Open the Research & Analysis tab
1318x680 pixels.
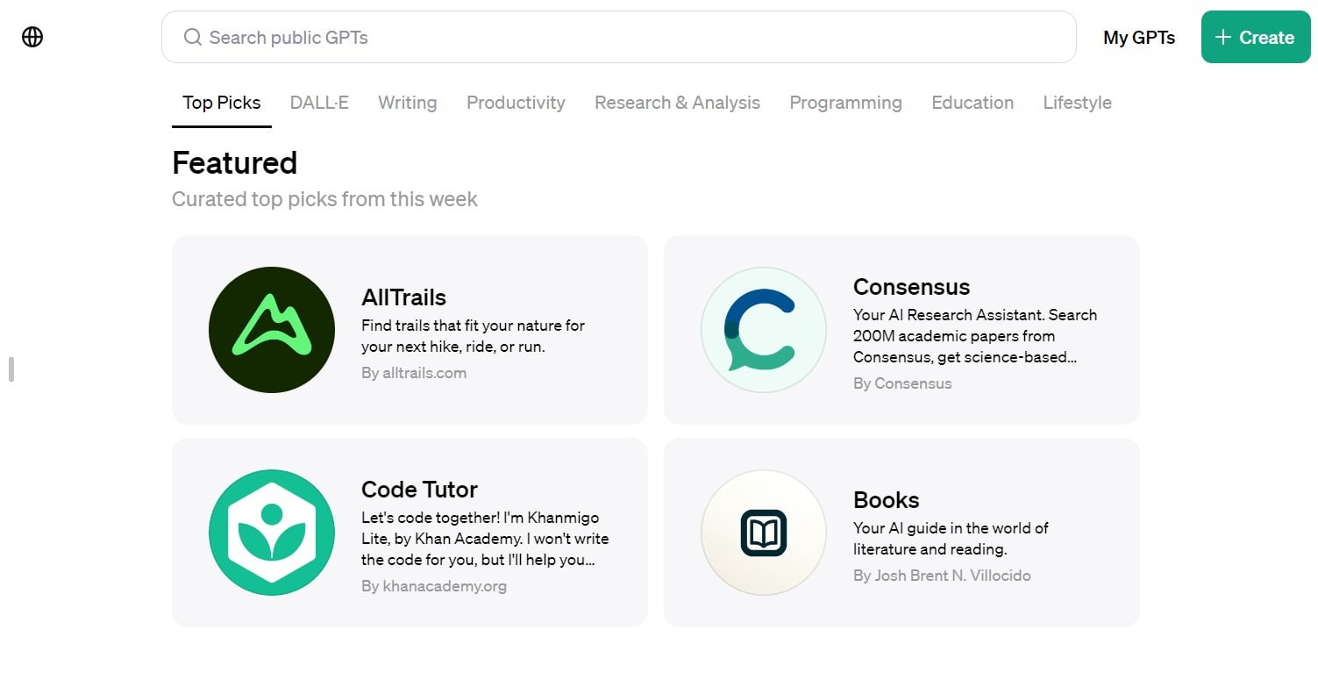tap(677, 103)
